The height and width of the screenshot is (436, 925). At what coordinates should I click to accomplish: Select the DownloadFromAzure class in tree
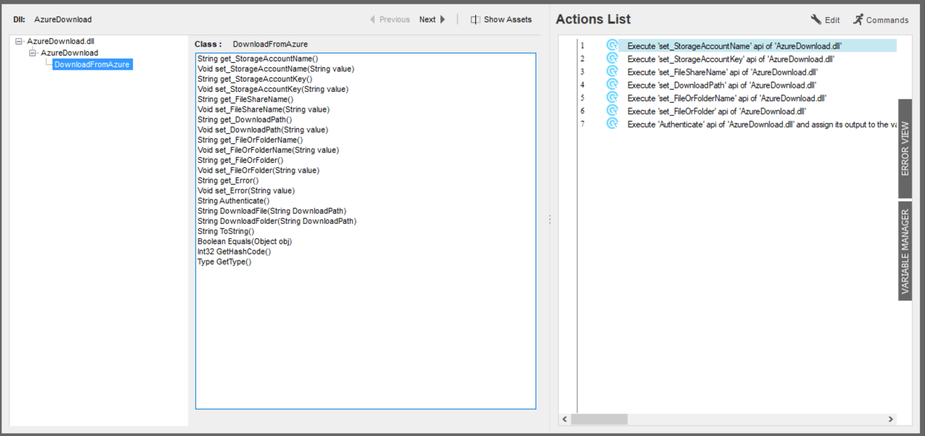click(x=92, y=65)
